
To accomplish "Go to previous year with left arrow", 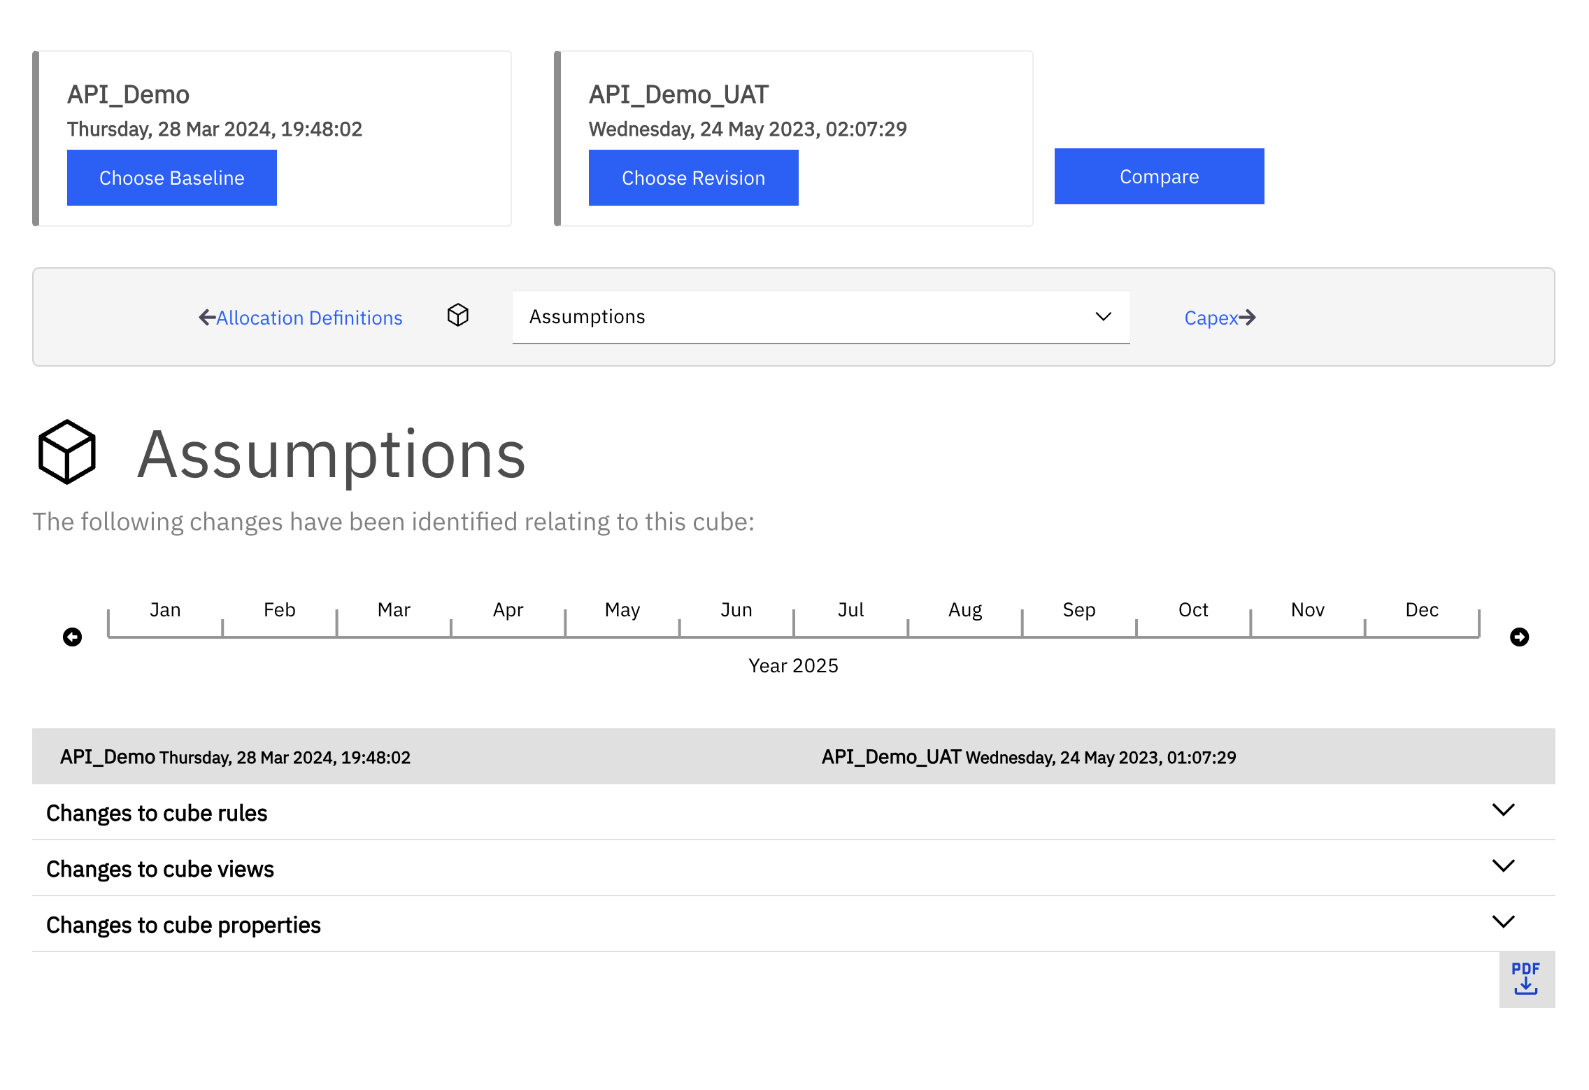I will pyautogui.click(x=72, y=637).
